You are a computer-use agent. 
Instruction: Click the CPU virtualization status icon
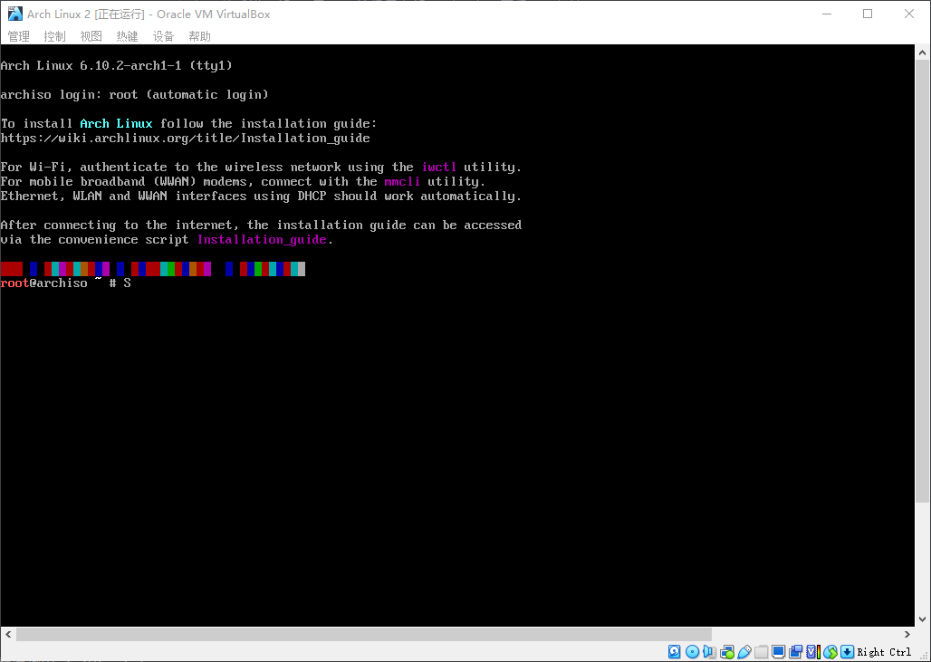tap(813, 651)
